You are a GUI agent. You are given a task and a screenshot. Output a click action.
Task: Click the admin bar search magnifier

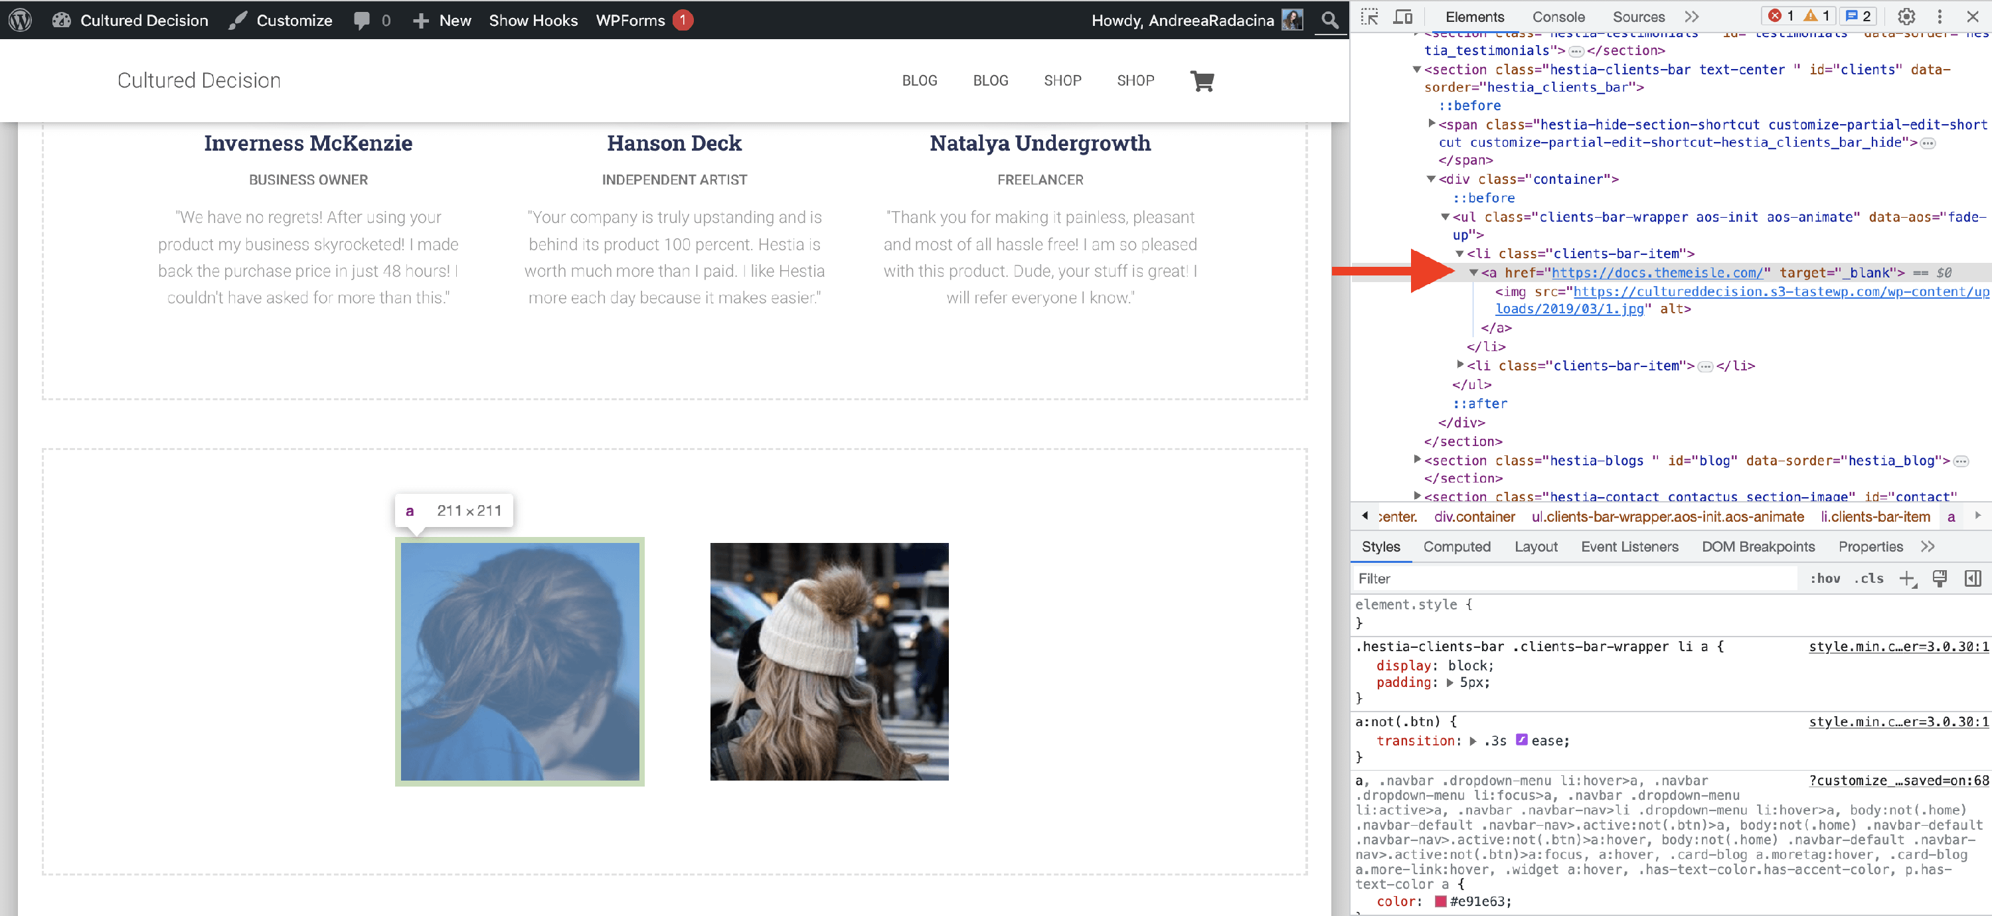point(1329,20)
